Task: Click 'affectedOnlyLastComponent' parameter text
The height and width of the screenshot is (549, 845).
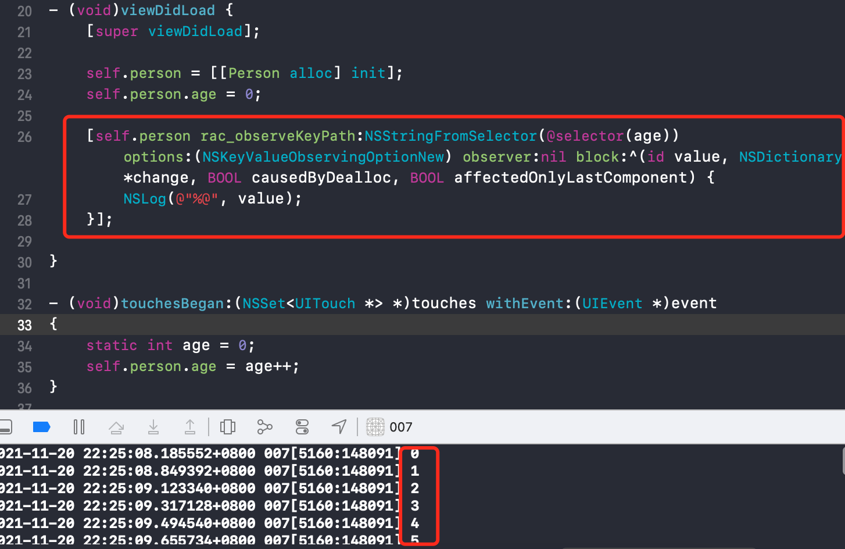Action: coord(571,178)
